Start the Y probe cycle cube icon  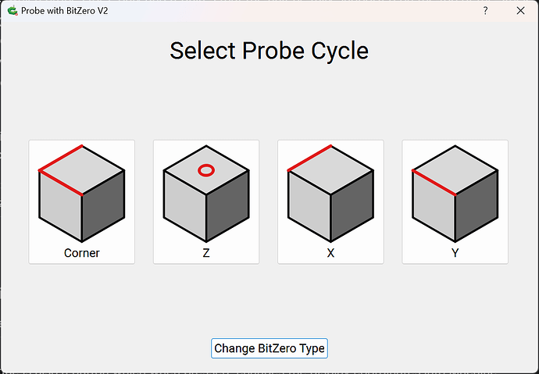[455, 195]
